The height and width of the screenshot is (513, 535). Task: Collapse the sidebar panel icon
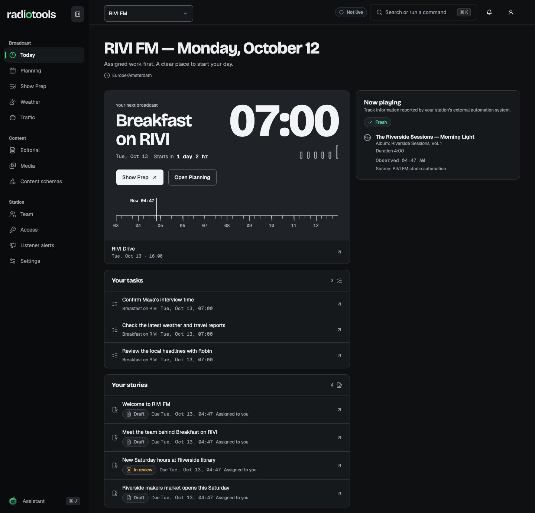coord(78,14)
